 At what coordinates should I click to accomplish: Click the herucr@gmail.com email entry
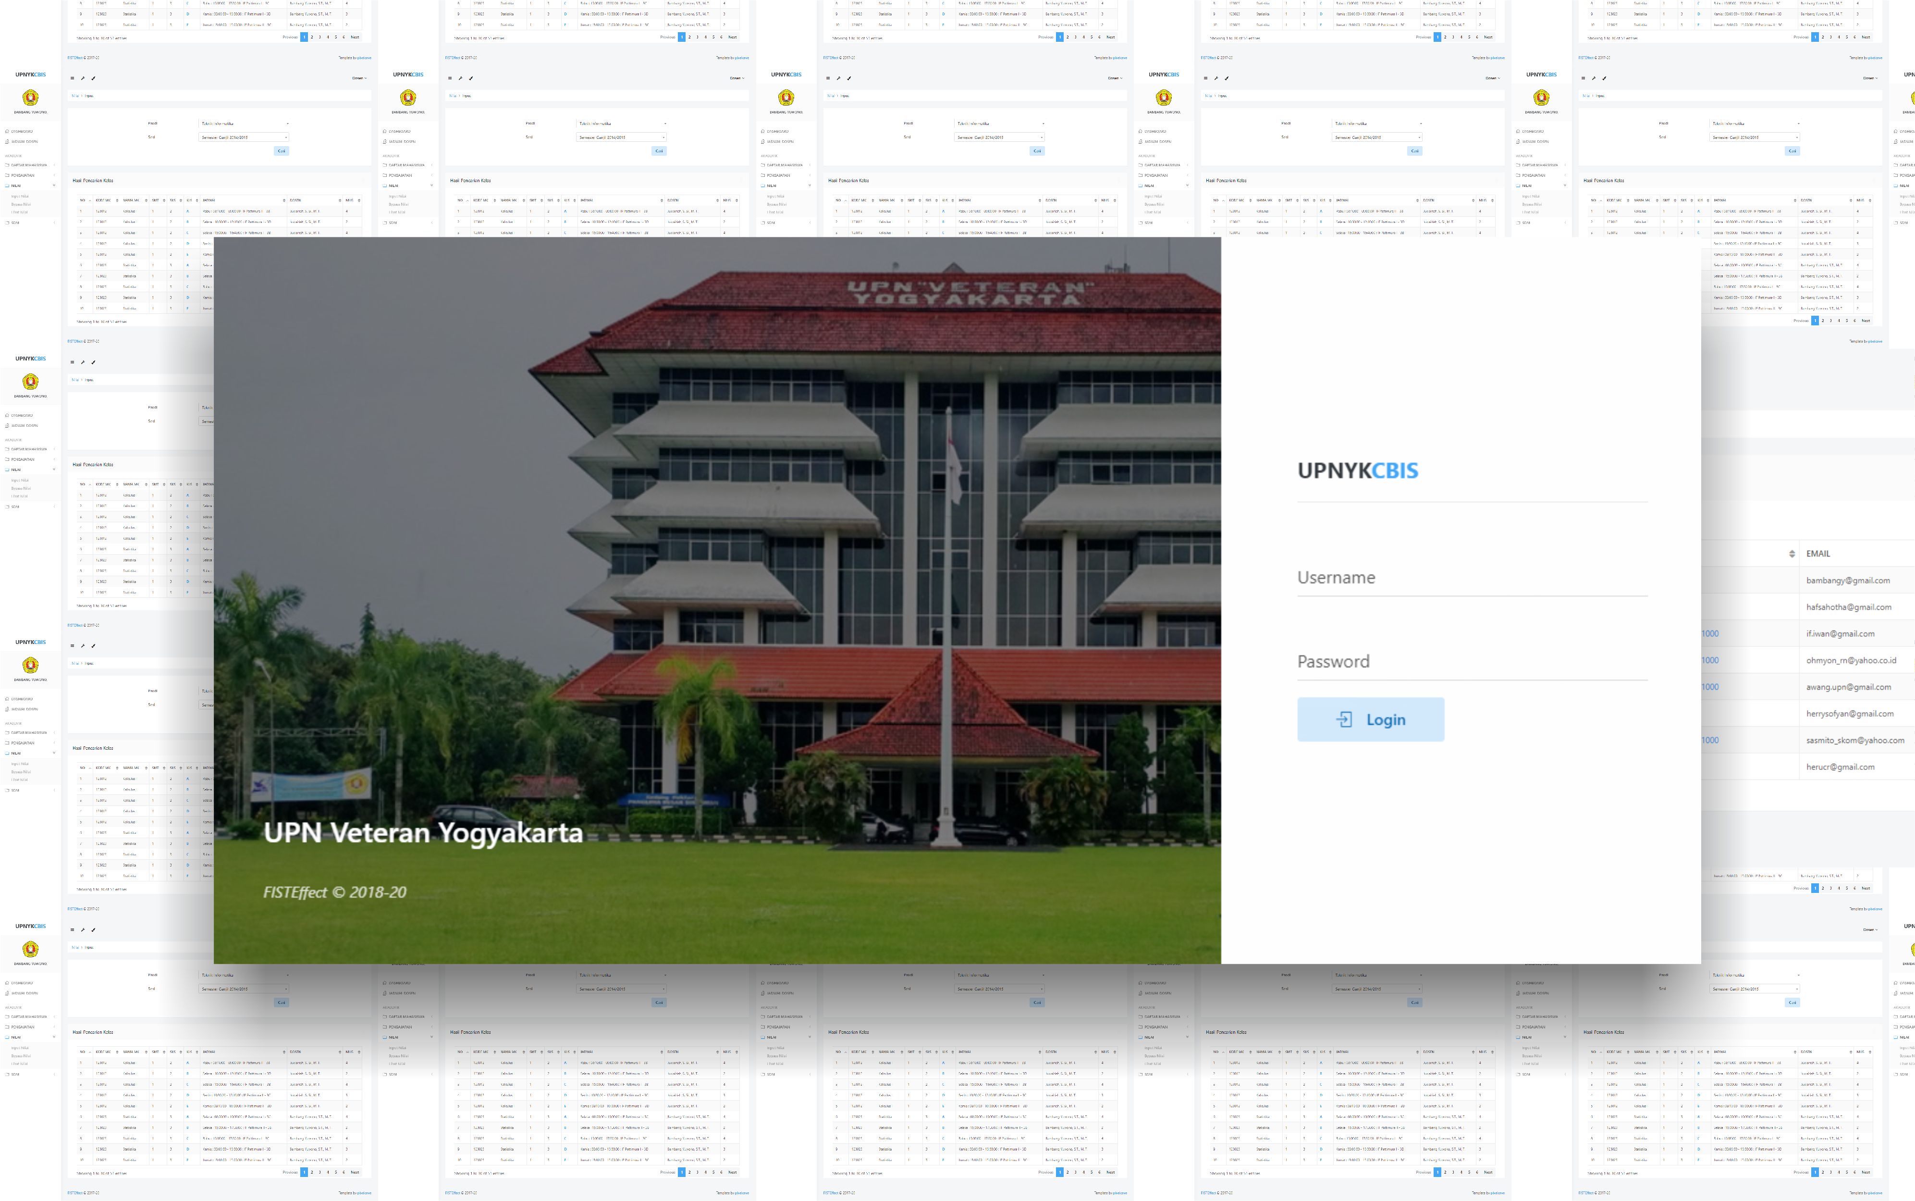pyautogui.click(x=1840, y=768)
